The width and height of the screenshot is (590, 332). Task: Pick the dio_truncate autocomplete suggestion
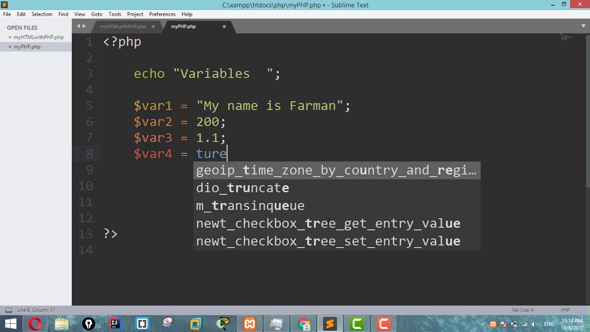pyautogui.click(x=337, y=188)
